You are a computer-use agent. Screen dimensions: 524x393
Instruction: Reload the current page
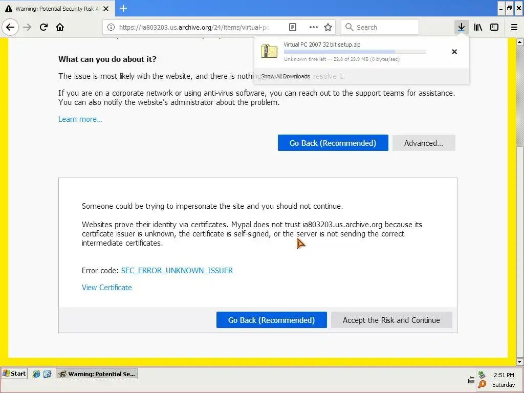click(43, 27)
